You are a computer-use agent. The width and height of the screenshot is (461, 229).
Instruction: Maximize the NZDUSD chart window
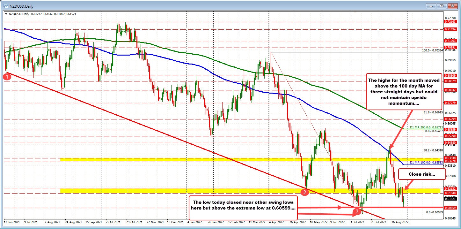coord(442,6)
